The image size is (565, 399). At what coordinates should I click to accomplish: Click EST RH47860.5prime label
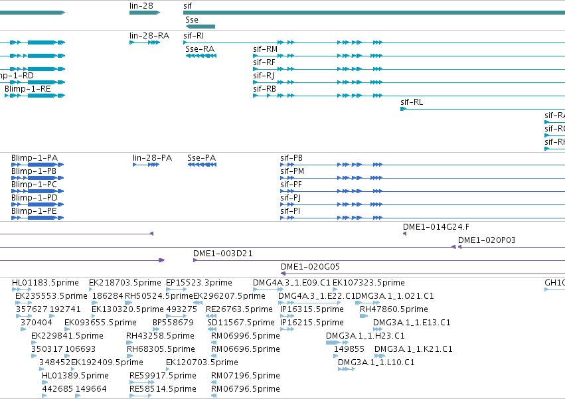point(394,309)
